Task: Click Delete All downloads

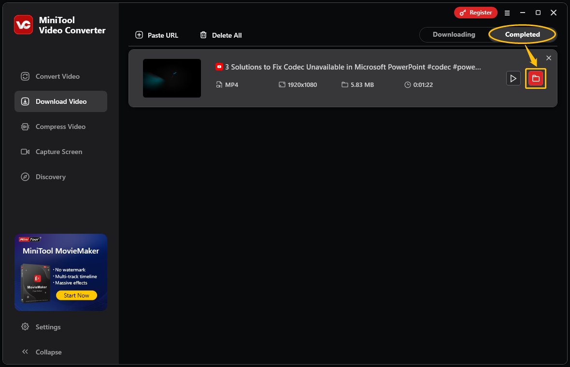Action: [x=221, y=35]
